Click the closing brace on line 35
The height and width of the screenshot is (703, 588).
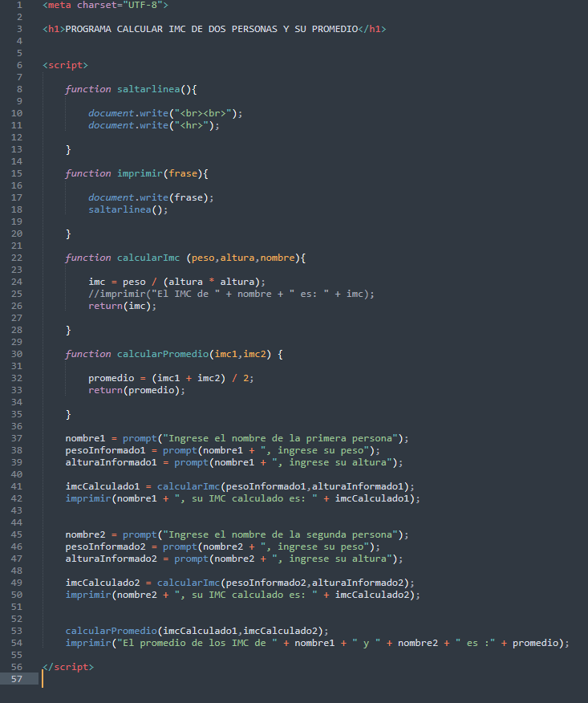pyautogui.click(x=68, y=415)
